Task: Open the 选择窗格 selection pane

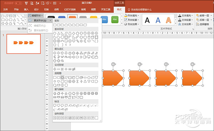Action: (x=203, y=24)
